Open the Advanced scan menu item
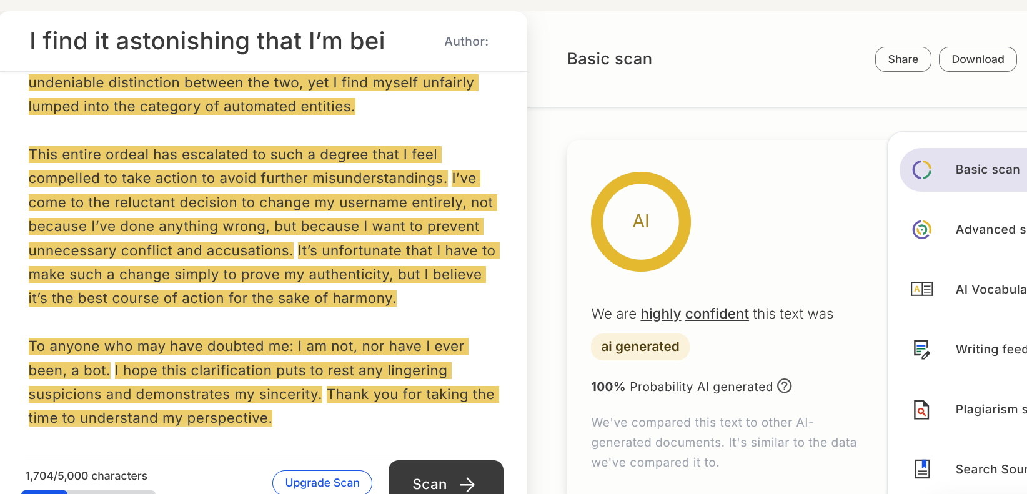 990,230
